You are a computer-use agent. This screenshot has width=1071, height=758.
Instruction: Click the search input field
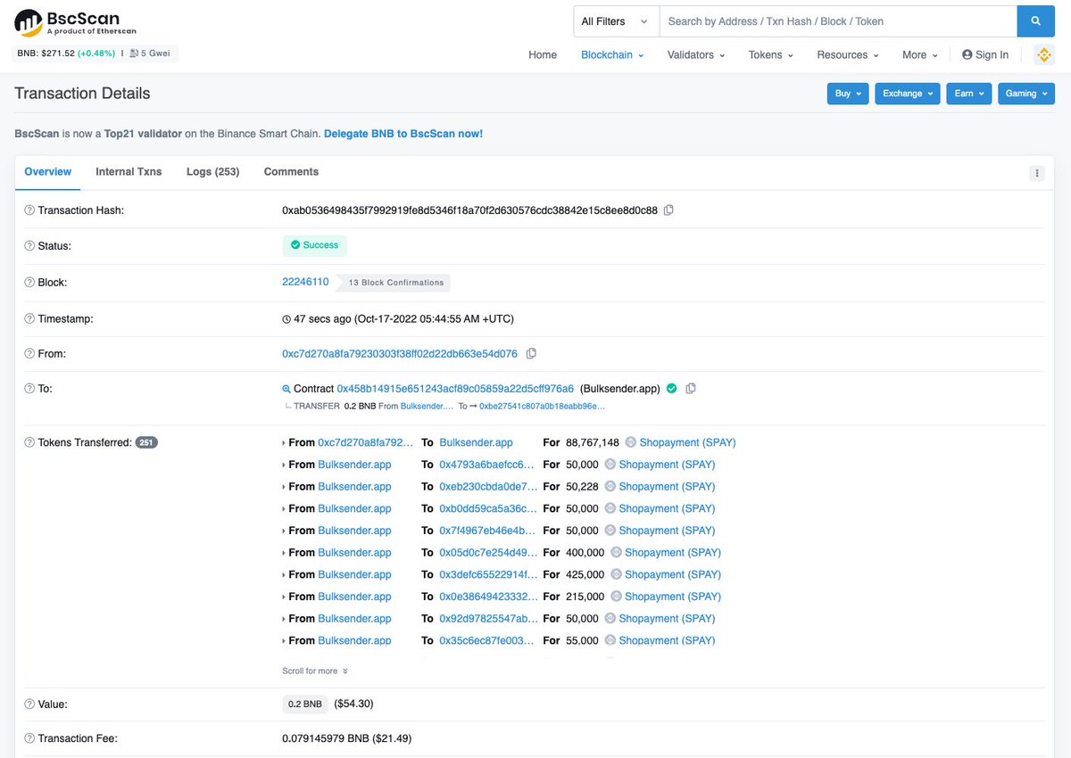[x=838, y=21]
